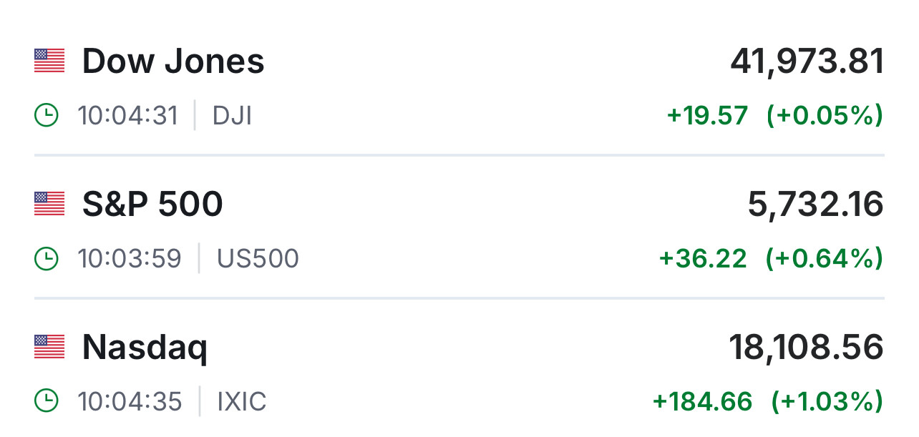Click the Nasdaq price 18,108.56
Viewport: 919px width, 437px height.
click(806, 348)
